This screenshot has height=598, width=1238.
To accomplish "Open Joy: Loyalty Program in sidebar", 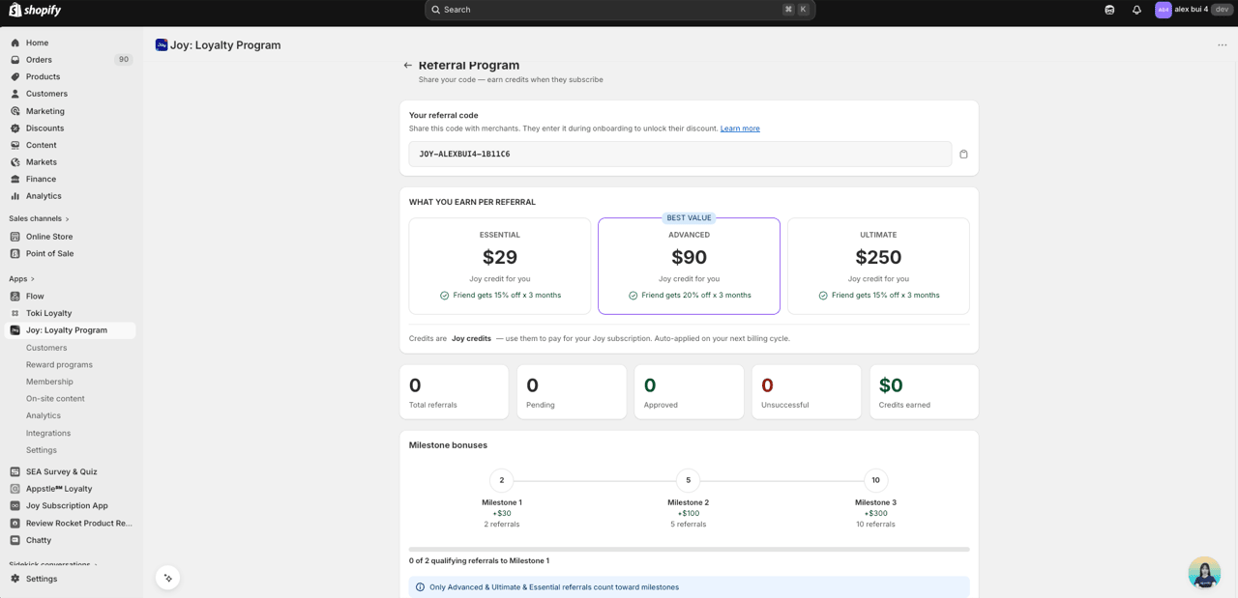I will click(68, 330).
